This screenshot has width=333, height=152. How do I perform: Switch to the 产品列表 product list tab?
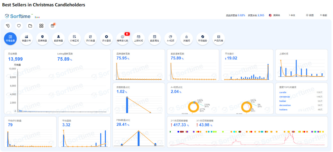(x=218, y=39)
